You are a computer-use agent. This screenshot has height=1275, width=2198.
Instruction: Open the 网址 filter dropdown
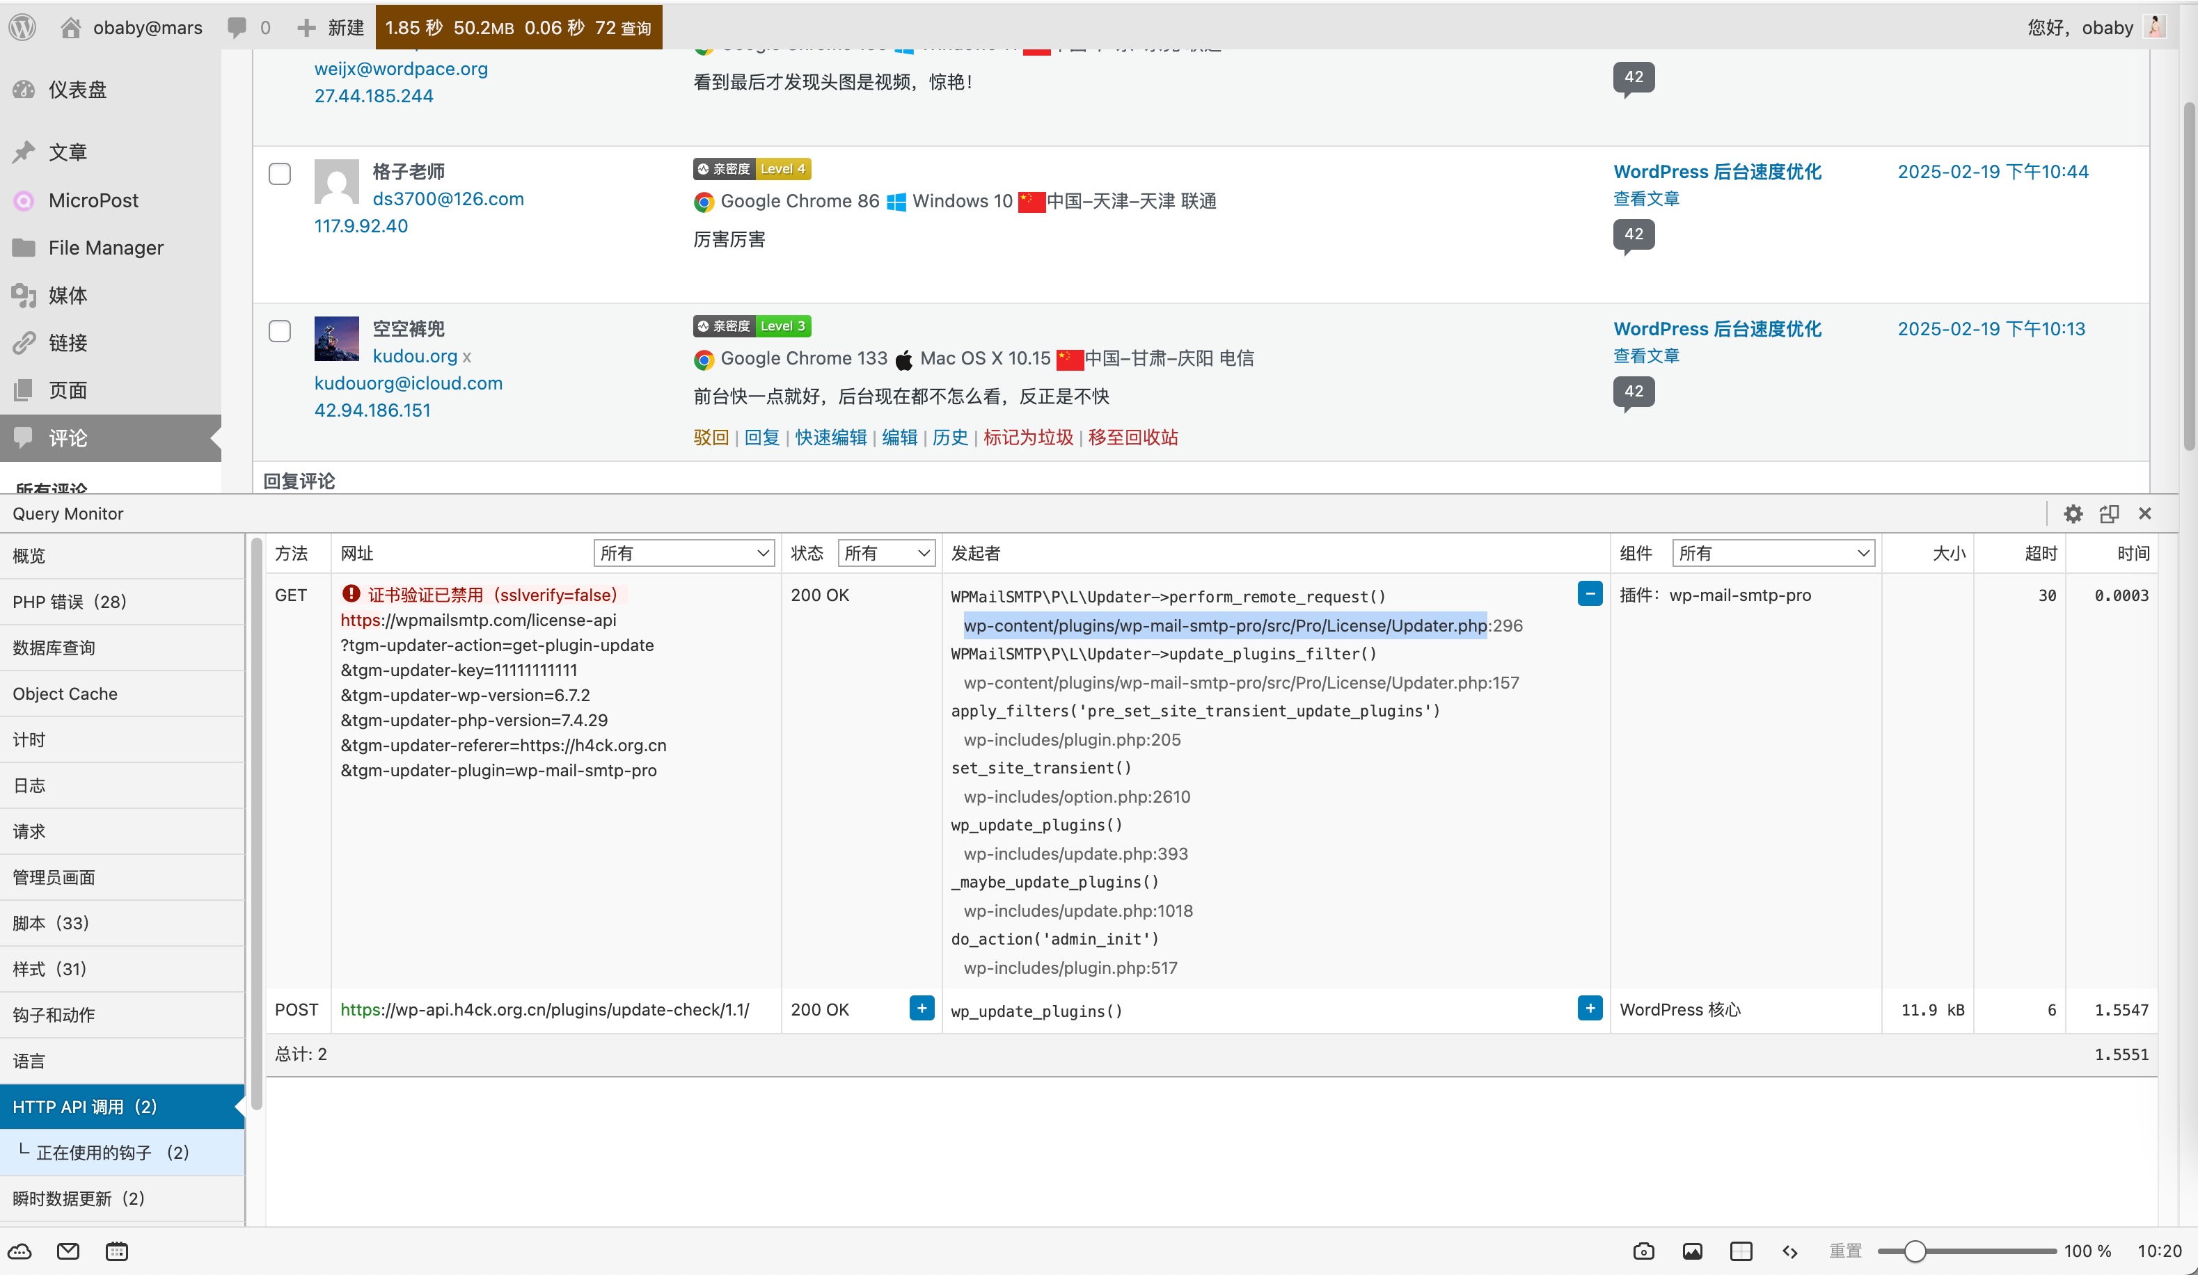click(x=683, y=552)
